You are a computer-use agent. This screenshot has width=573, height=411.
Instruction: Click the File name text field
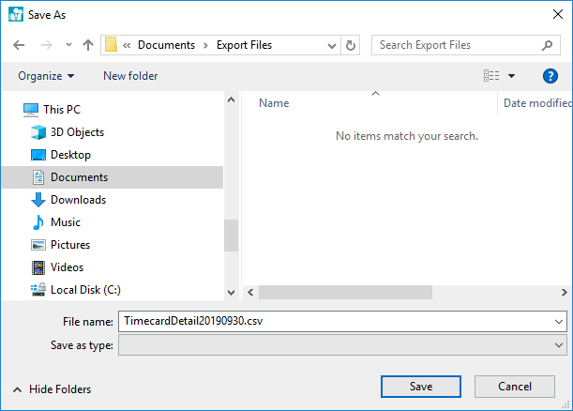333,321
